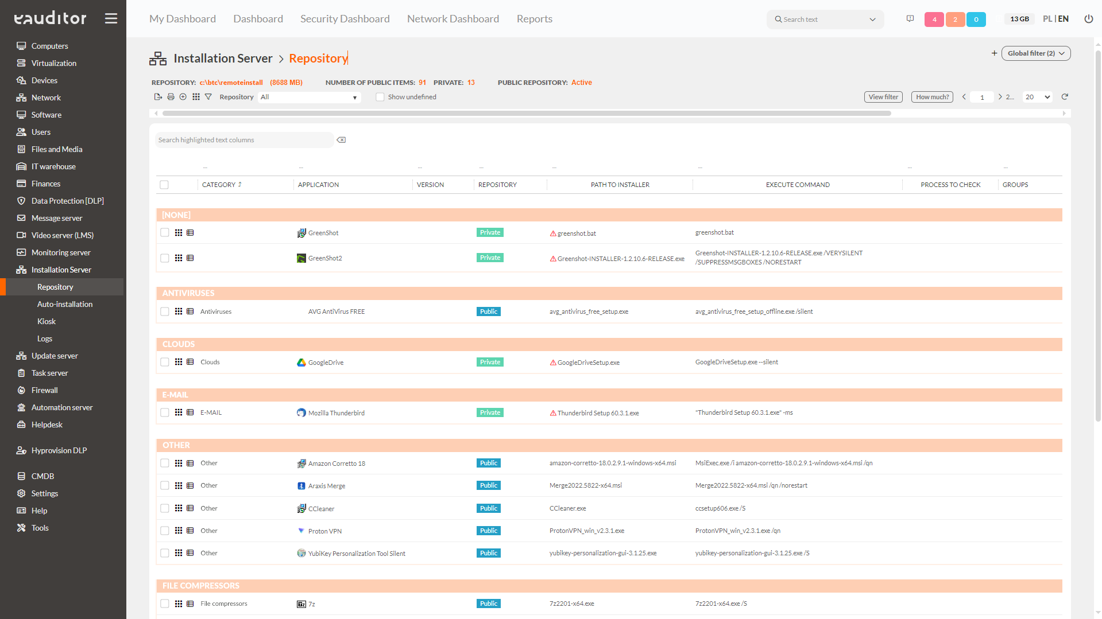
Task: Expand the Global filter (2) dropdown
Action: pyautogui.click(x=1035, y=53)
